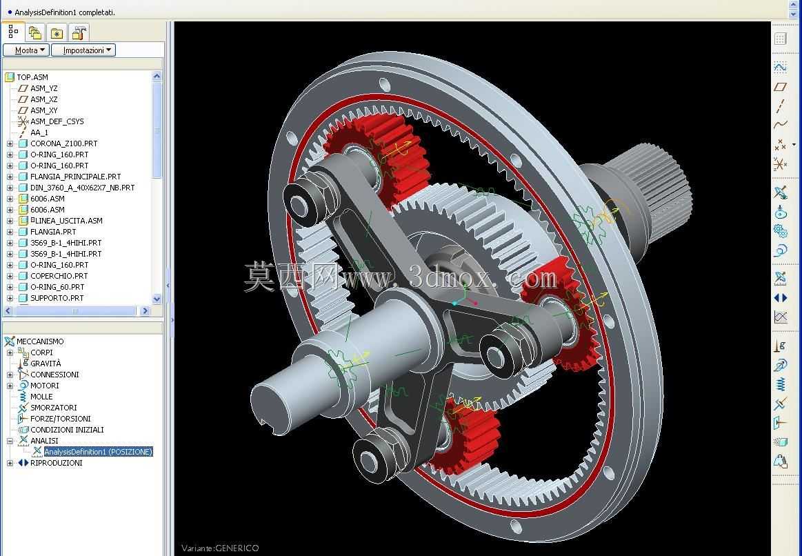Select the coordinate system tool
Viewport: 802px width, 556px height.
click(x=780, y=164)
